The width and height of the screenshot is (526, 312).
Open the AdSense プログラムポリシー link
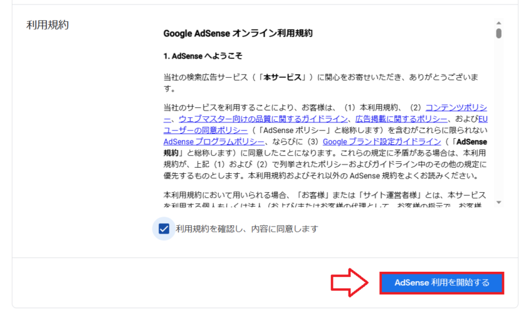(x=214, y=142)
